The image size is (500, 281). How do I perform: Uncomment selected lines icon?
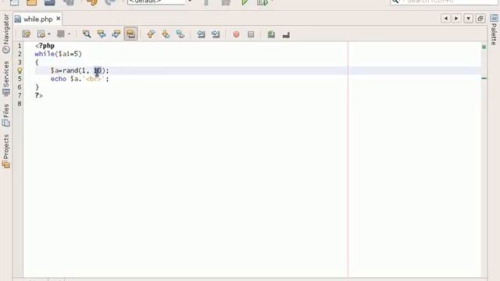(x=286, y=34)
